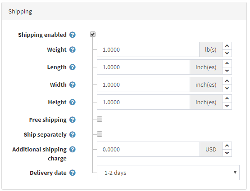Click the inch(es) unit of Width

(206, 84)
